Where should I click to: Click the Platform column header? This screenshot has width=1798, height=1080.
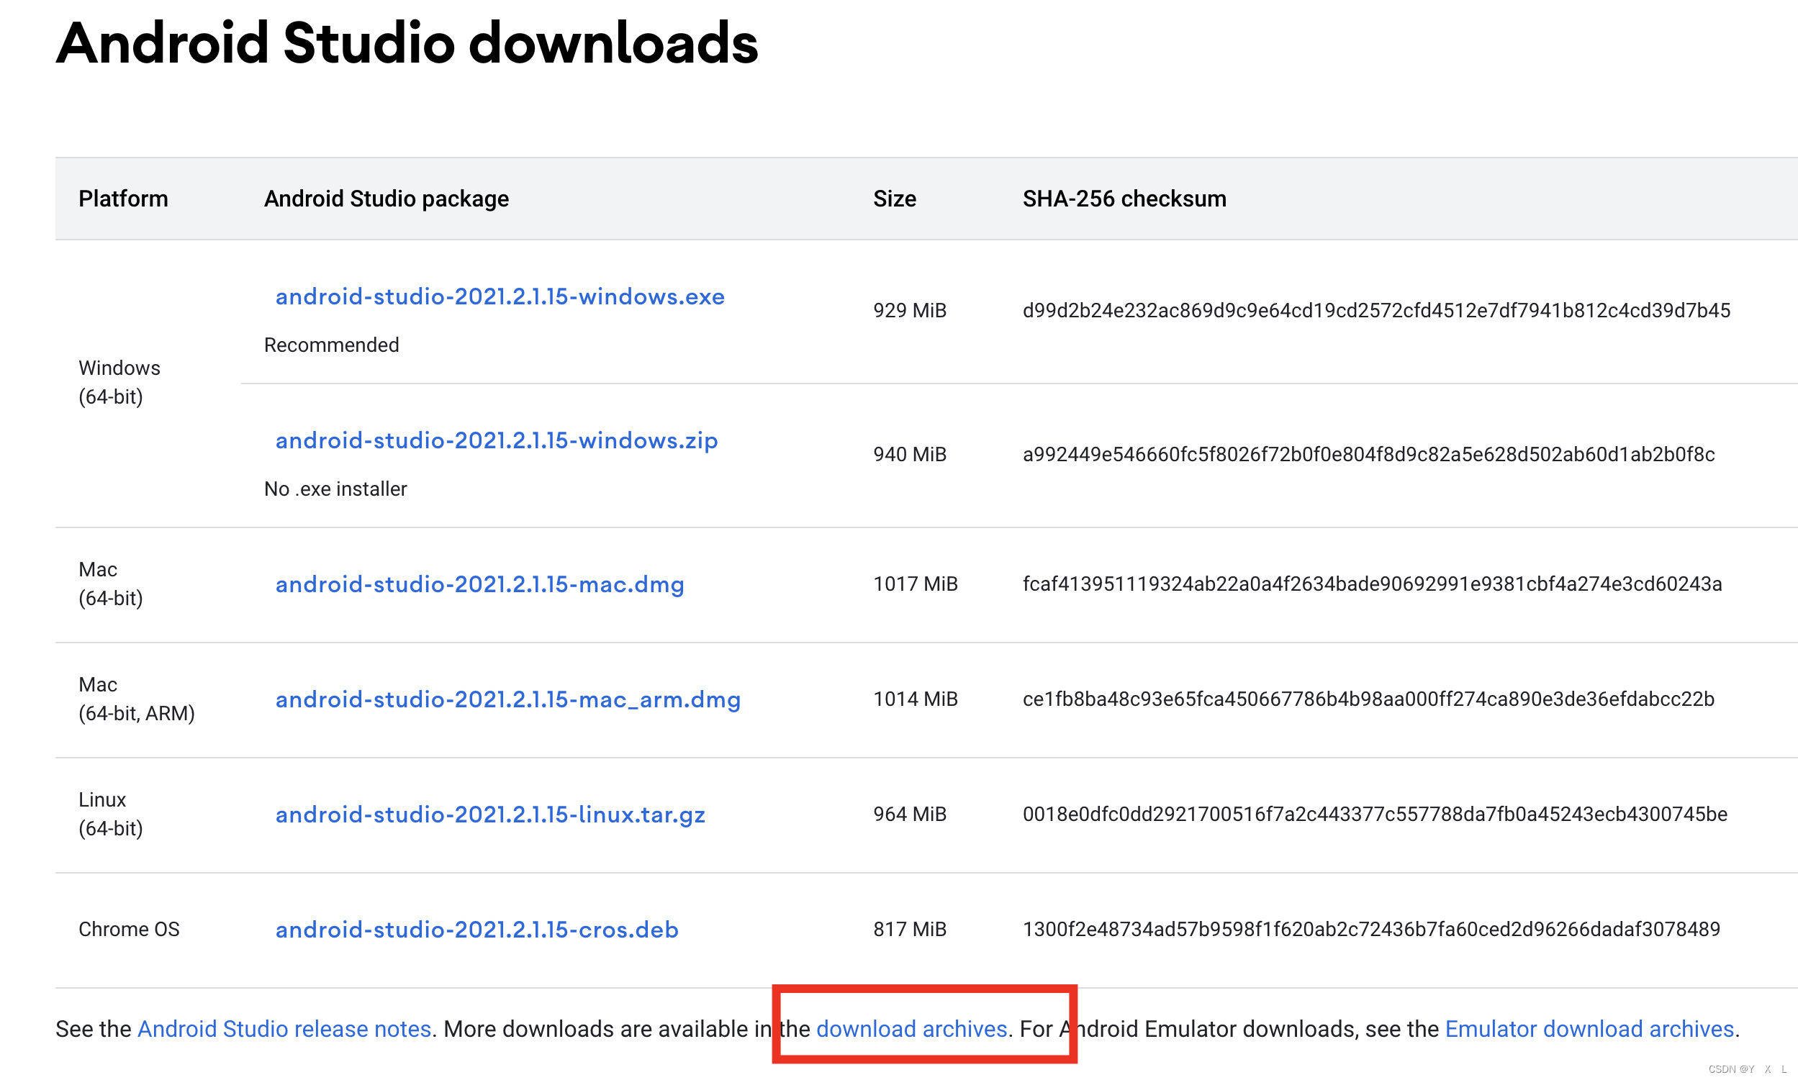[x=123, y=199]
